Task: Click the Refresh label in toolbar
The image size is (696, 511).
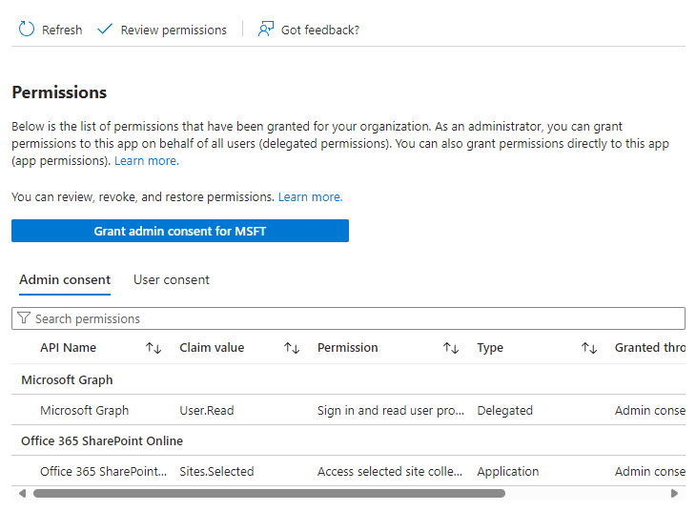Action: [x=62, y=30]
